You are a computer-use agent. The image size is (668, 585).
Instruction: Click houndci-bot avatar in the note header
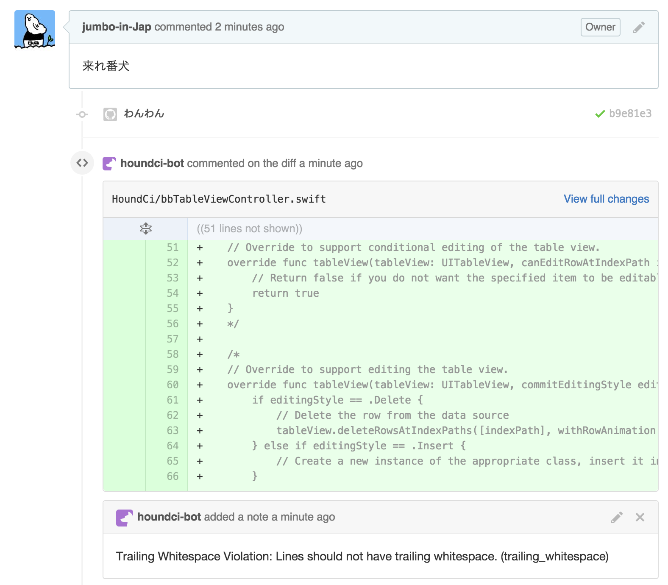click(124, 518)
